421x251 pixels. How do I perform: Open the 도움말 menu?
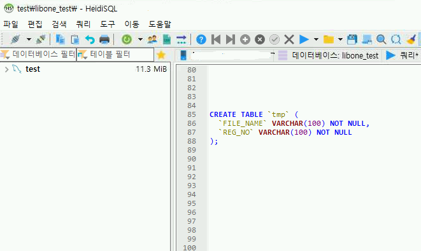point(160,24)
